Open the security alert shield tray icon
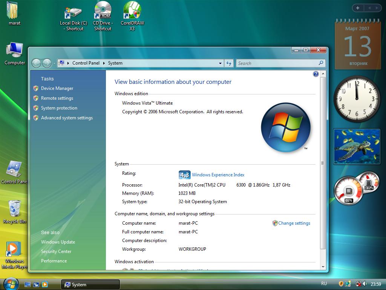 [x=341, y=284]
